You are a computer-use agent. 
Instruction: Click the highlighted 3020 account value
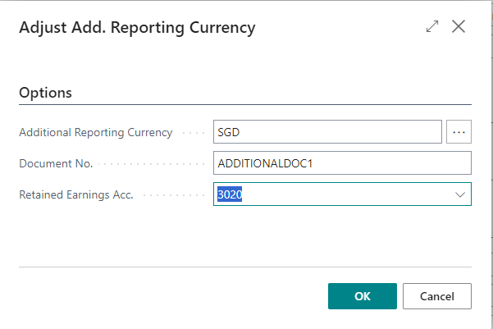[230, 194]
